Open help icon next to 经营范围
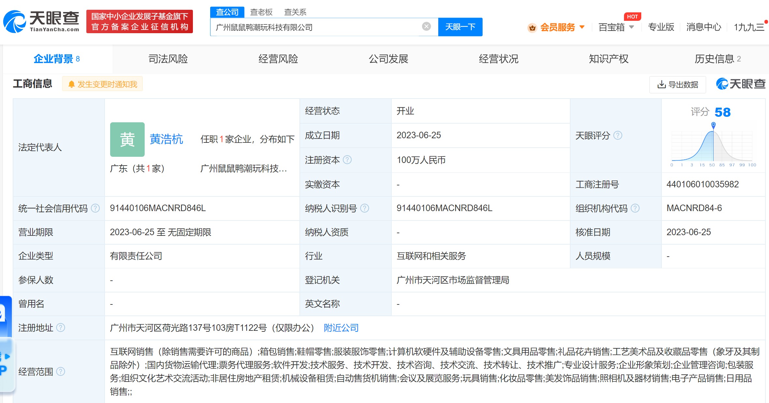Screen dimensions: 769x403 pyautogui.click(x=61, y=371)
